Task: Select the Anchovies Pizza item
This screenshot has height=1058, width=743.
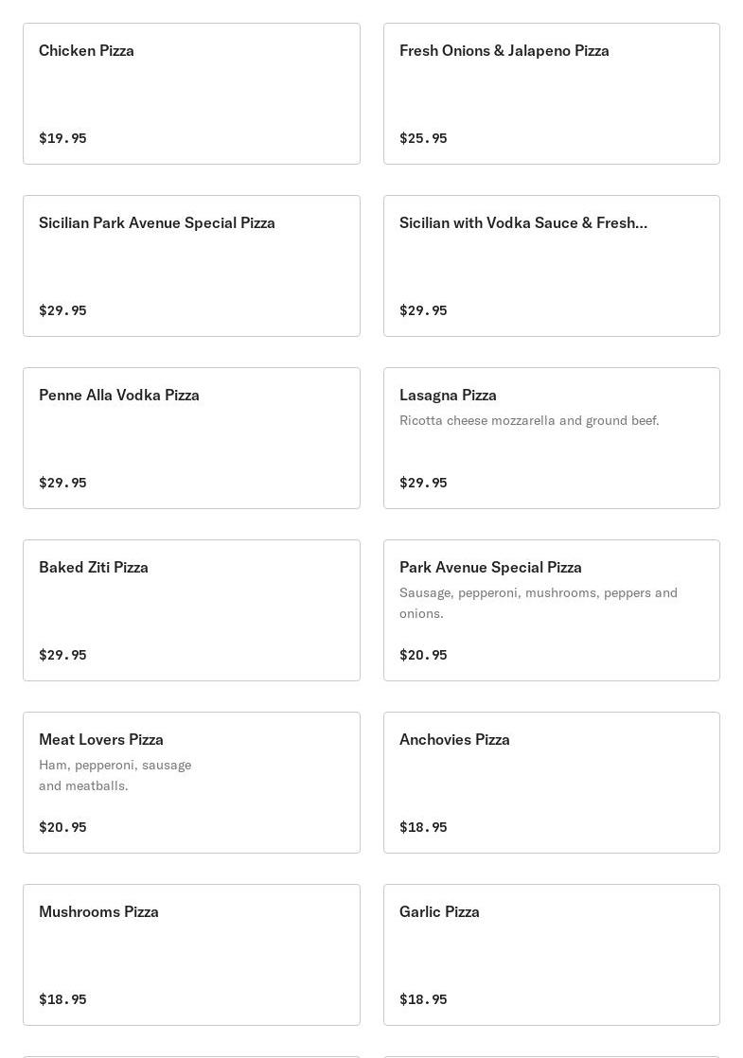Action: [551, 783]
